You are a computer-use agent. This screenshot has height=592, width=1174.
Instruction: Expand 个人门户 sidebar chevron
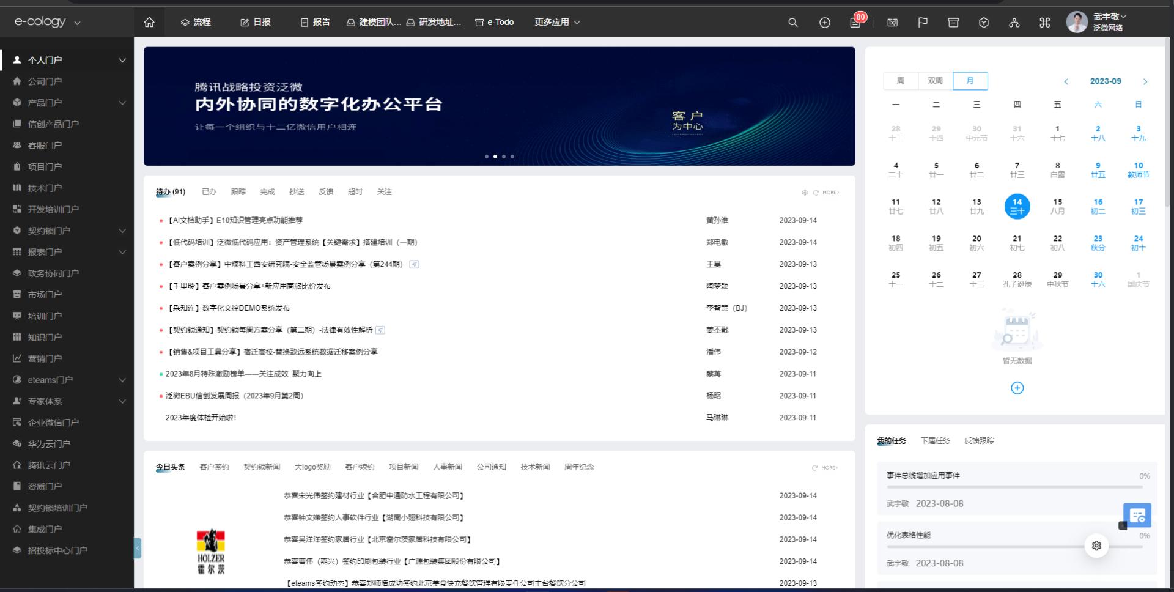pos(122,60)
